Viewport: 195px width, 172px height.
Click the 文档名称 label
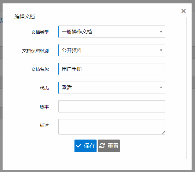pos(40,69)
